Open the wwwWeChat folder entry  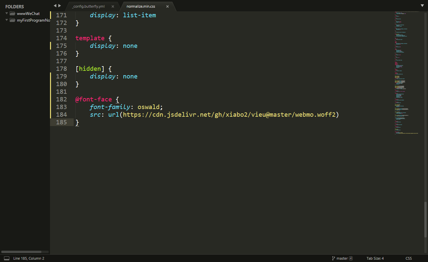(28, 14)
